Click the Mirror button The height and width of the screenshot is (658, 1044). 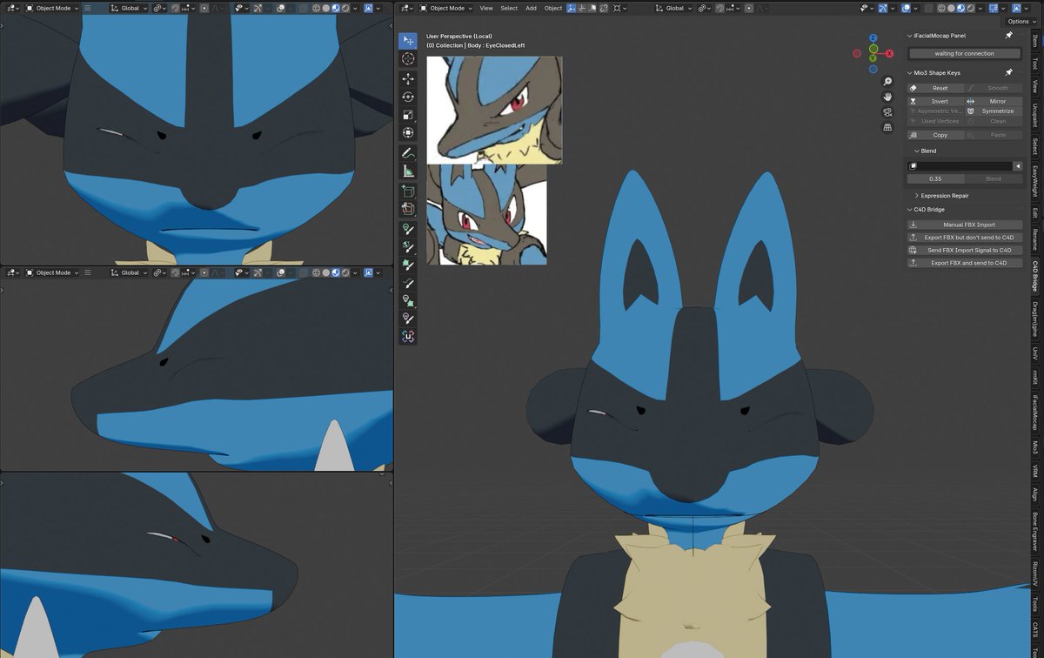coord(994,101)
